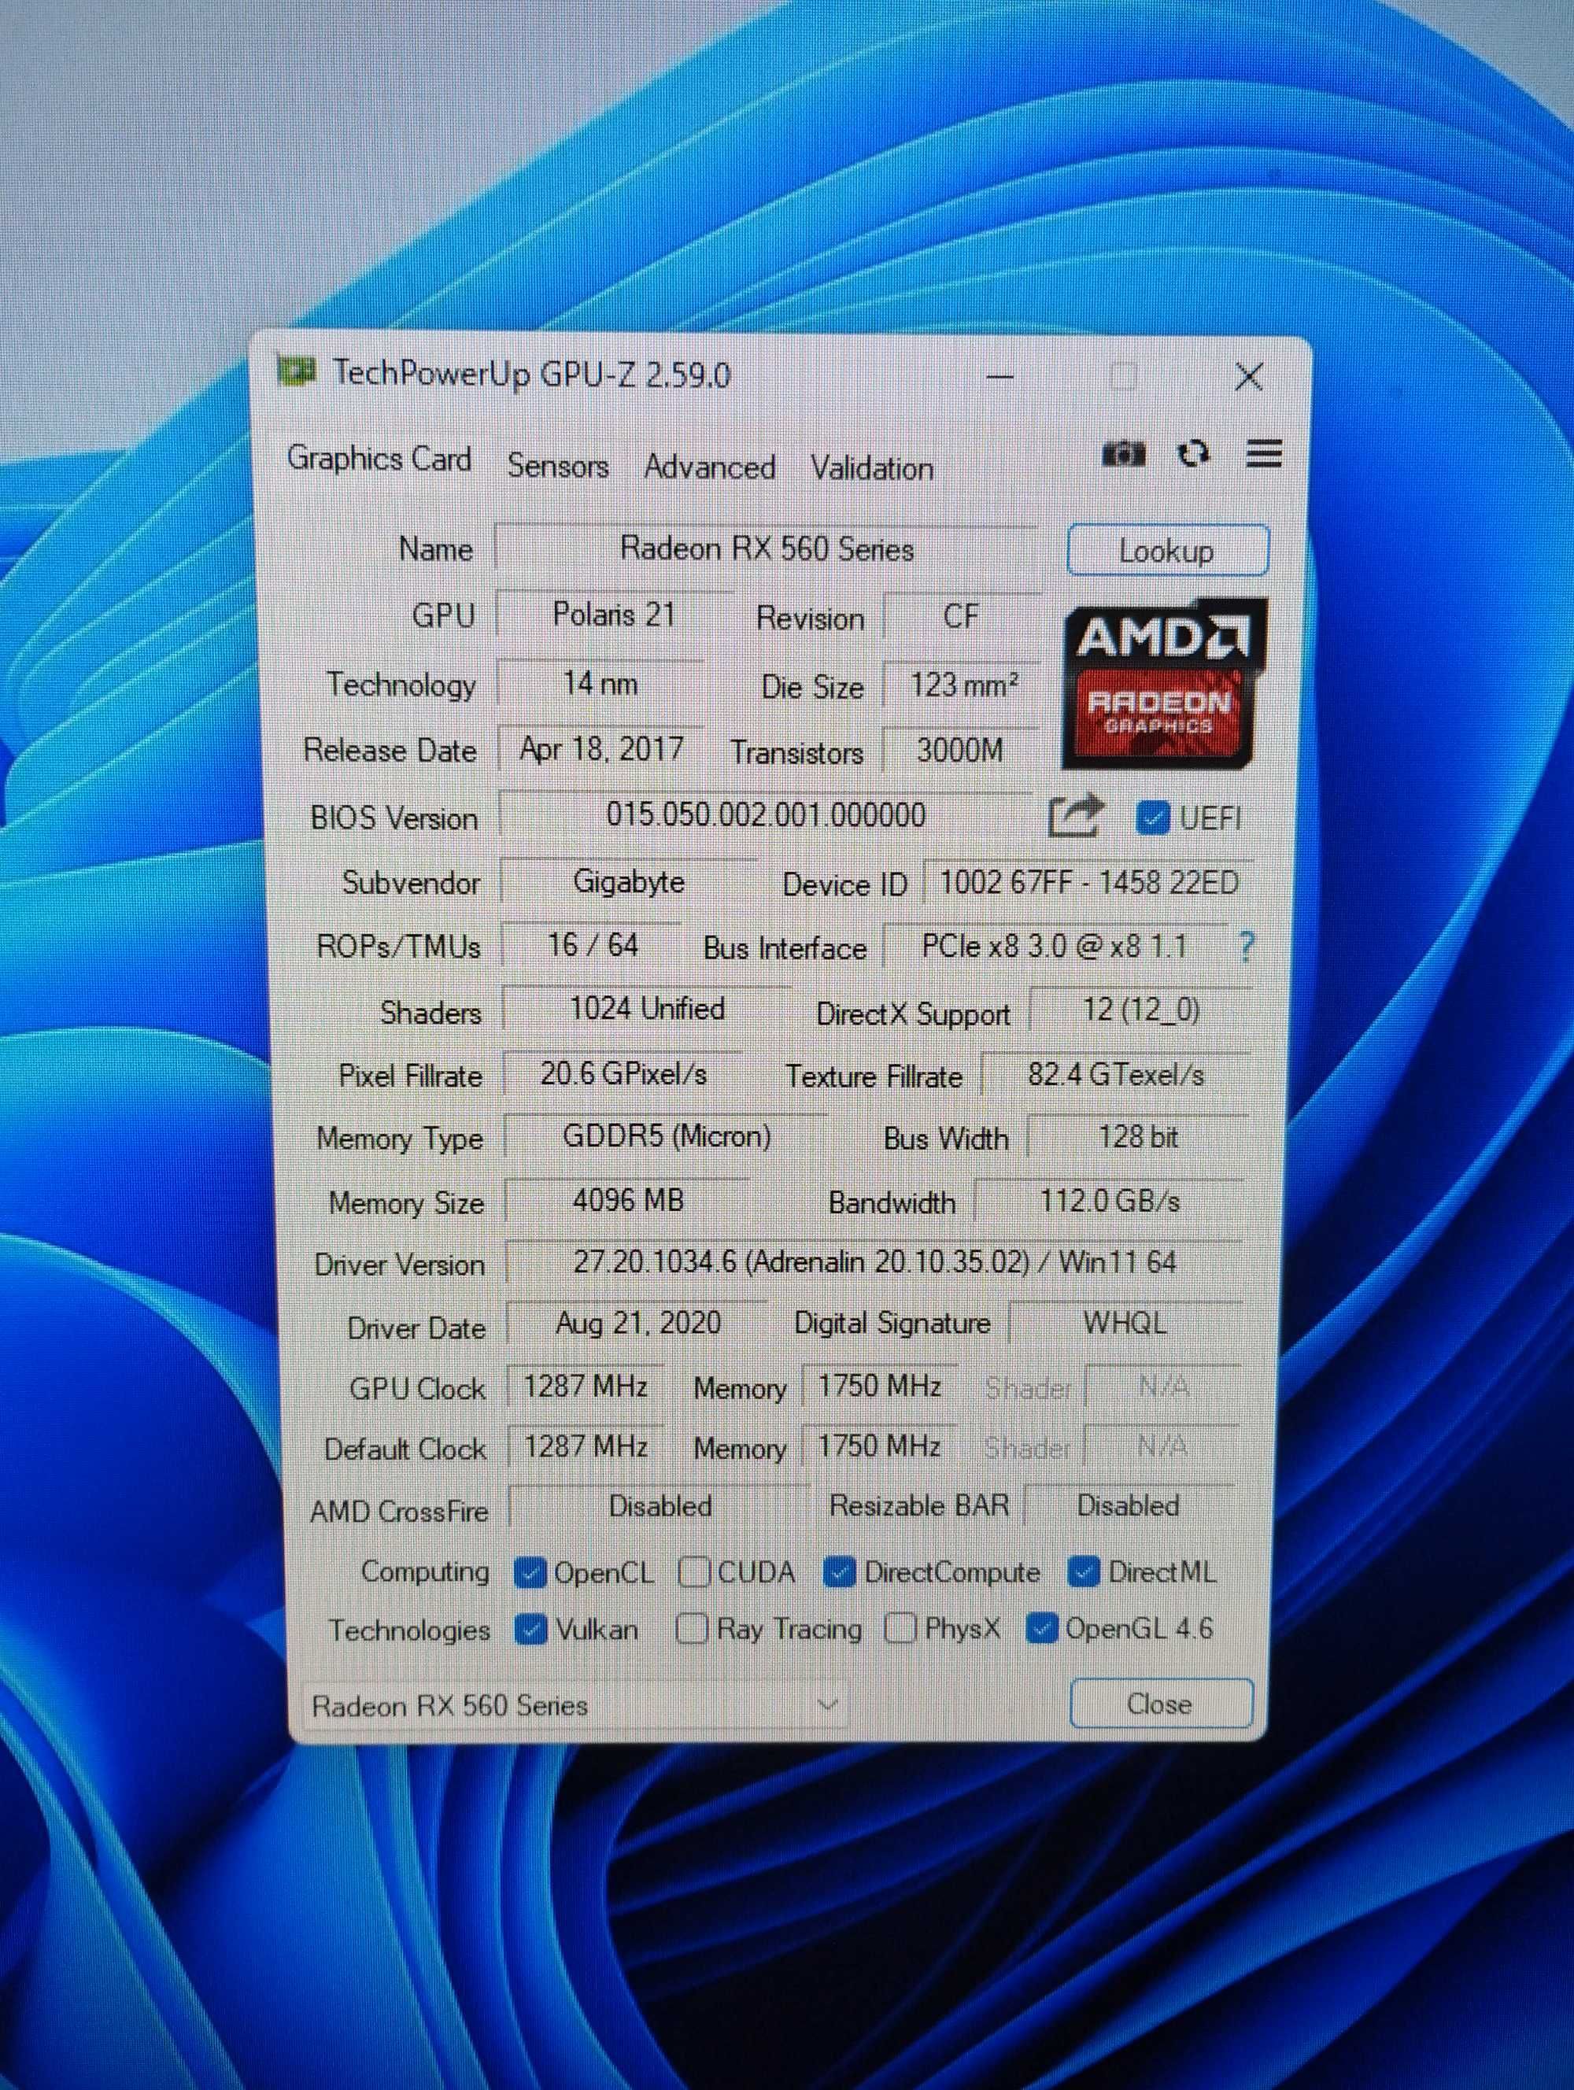This screenshot has height=2090, width=1574.
Task: Switch to the Validation tab
Action: pyautogui.click(x=872, y=467)
